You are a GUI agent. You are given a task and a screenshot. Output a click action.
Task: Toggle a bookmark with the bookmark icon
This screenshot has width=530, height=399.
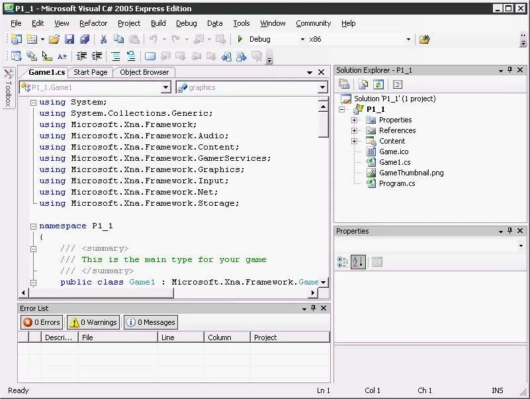pyautogui.click(x=150, y=56)
